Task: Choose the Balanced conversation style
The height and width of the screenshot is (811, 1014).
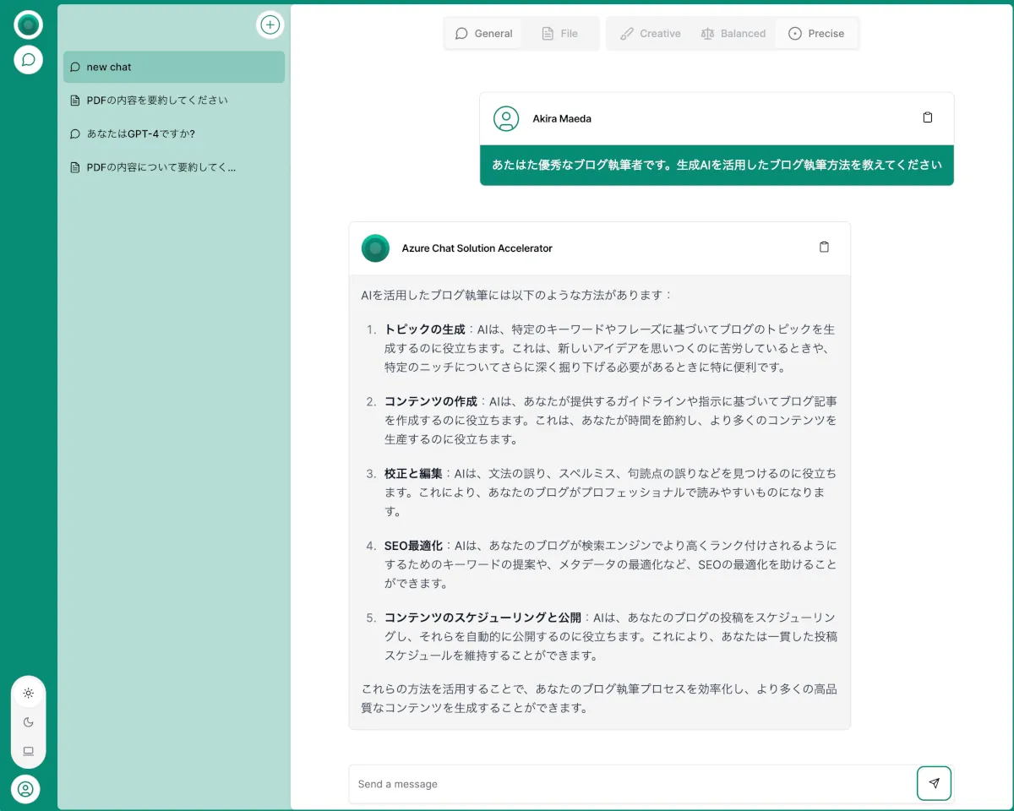Action: pos(733,34)
